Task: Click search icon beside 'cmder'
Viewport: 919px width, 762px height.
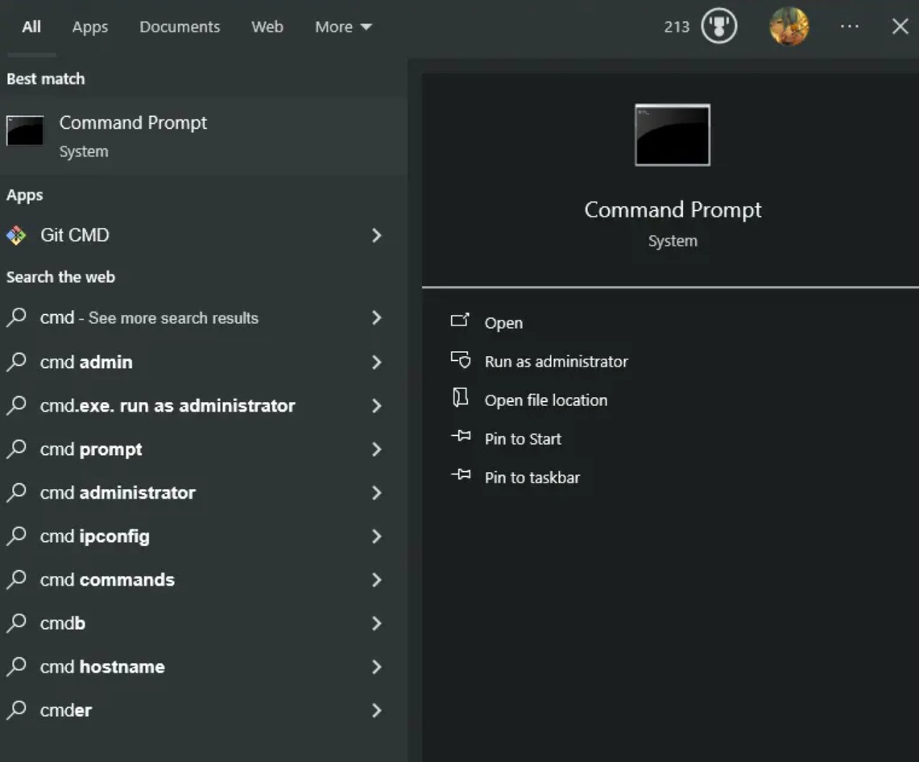Action: 16,710
